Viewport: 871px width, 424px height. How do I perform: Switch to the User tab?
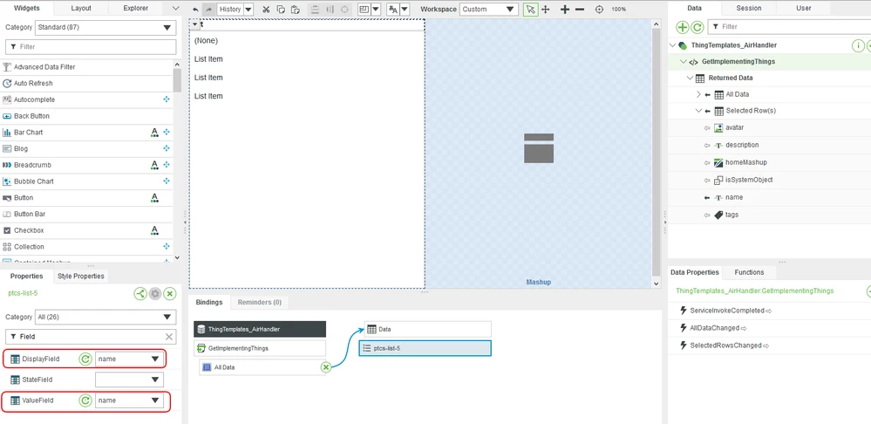click(x=803, y=9)
